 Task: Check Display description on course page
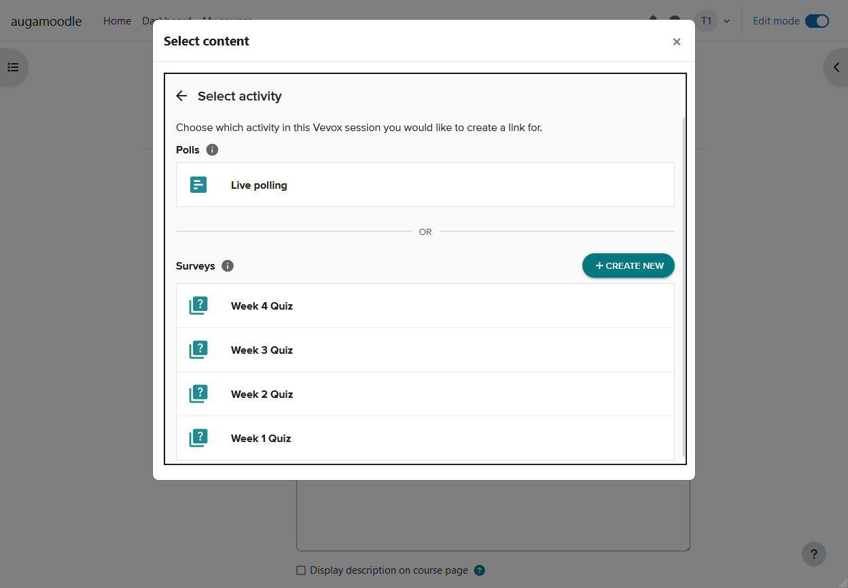tap(301, 570)
